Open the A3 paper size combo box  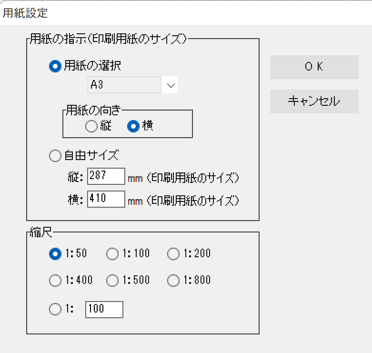125,85
